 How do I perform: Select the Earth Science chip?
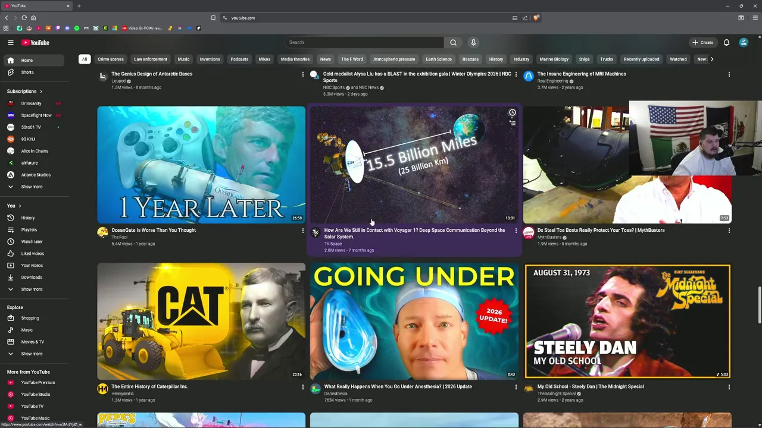[x=439, y=59]
